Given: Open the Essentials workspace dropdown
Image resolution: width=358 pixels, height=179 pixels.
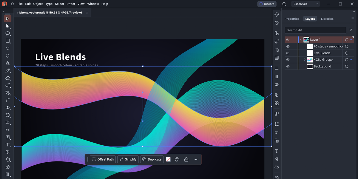Looking at the screenshot, I should pyautogui.click(x=305, y=4).
